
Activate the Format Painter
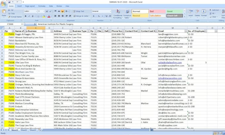15,17
